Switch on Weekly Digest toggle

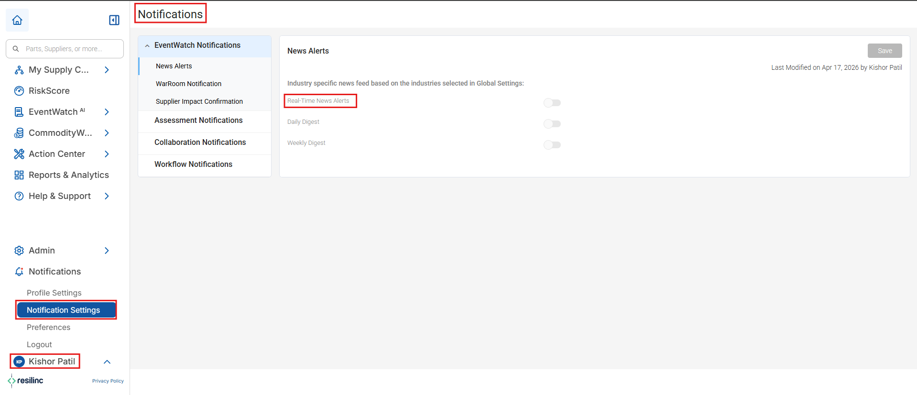pyautogui.click(x=552, y=145)
